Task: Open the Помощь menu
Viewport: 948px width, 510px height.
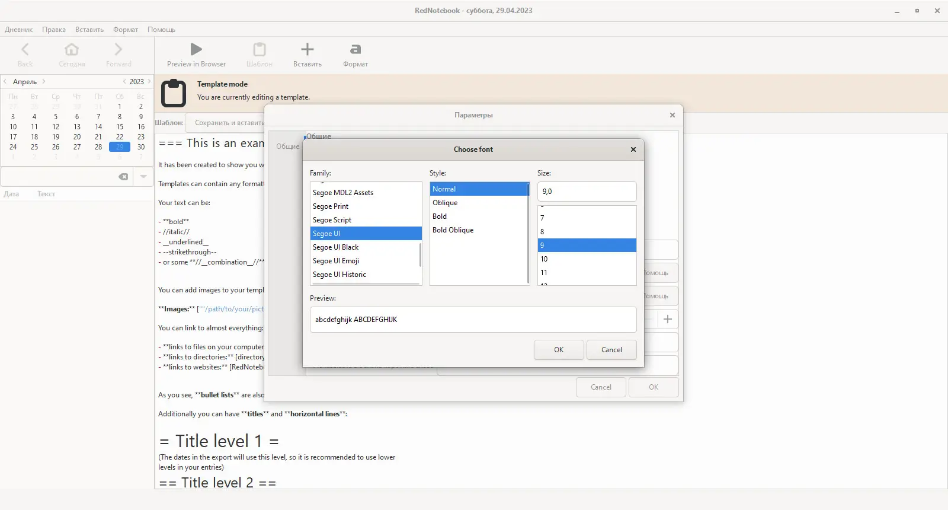Action: pos(161,30)
